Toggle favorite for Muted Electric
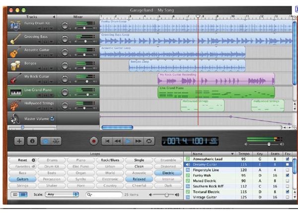The width and height of the screenshot is (298, 213). coord(288,181)
